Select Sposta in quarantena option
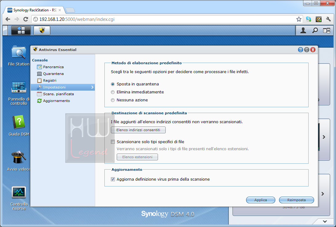The image size is (336, 227). click(113, 84)
